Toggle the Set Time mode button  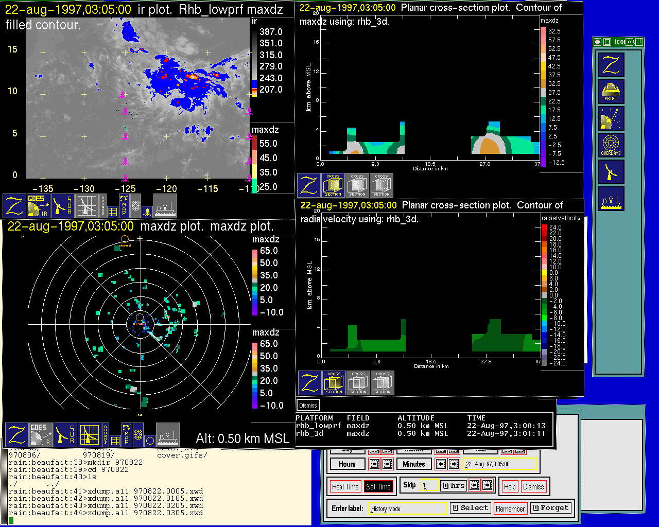[378, 487]
